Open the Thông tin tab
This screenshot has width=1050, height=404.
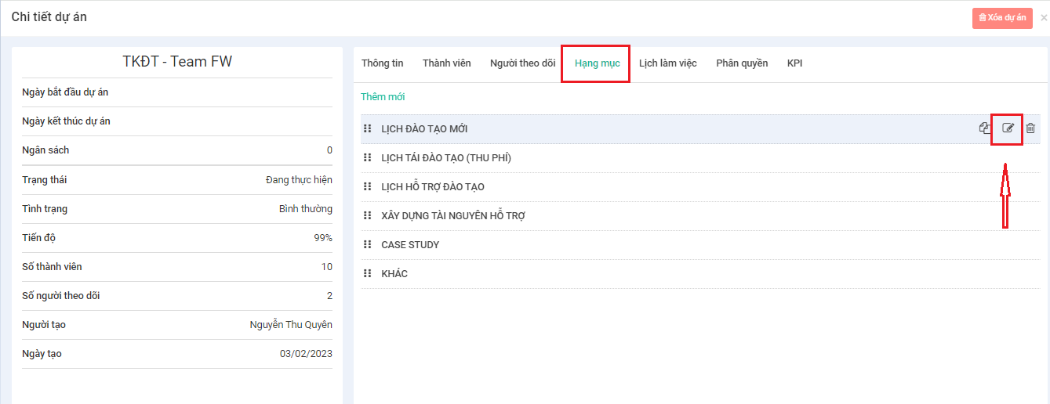[382, 63]
